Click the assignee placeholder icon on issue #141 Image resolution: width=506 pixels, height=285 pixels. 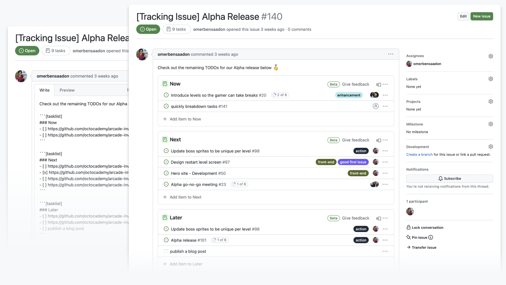[376, 106]
